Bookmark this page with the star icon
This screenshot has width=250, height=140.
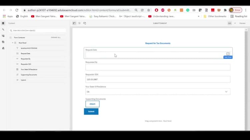149,10
